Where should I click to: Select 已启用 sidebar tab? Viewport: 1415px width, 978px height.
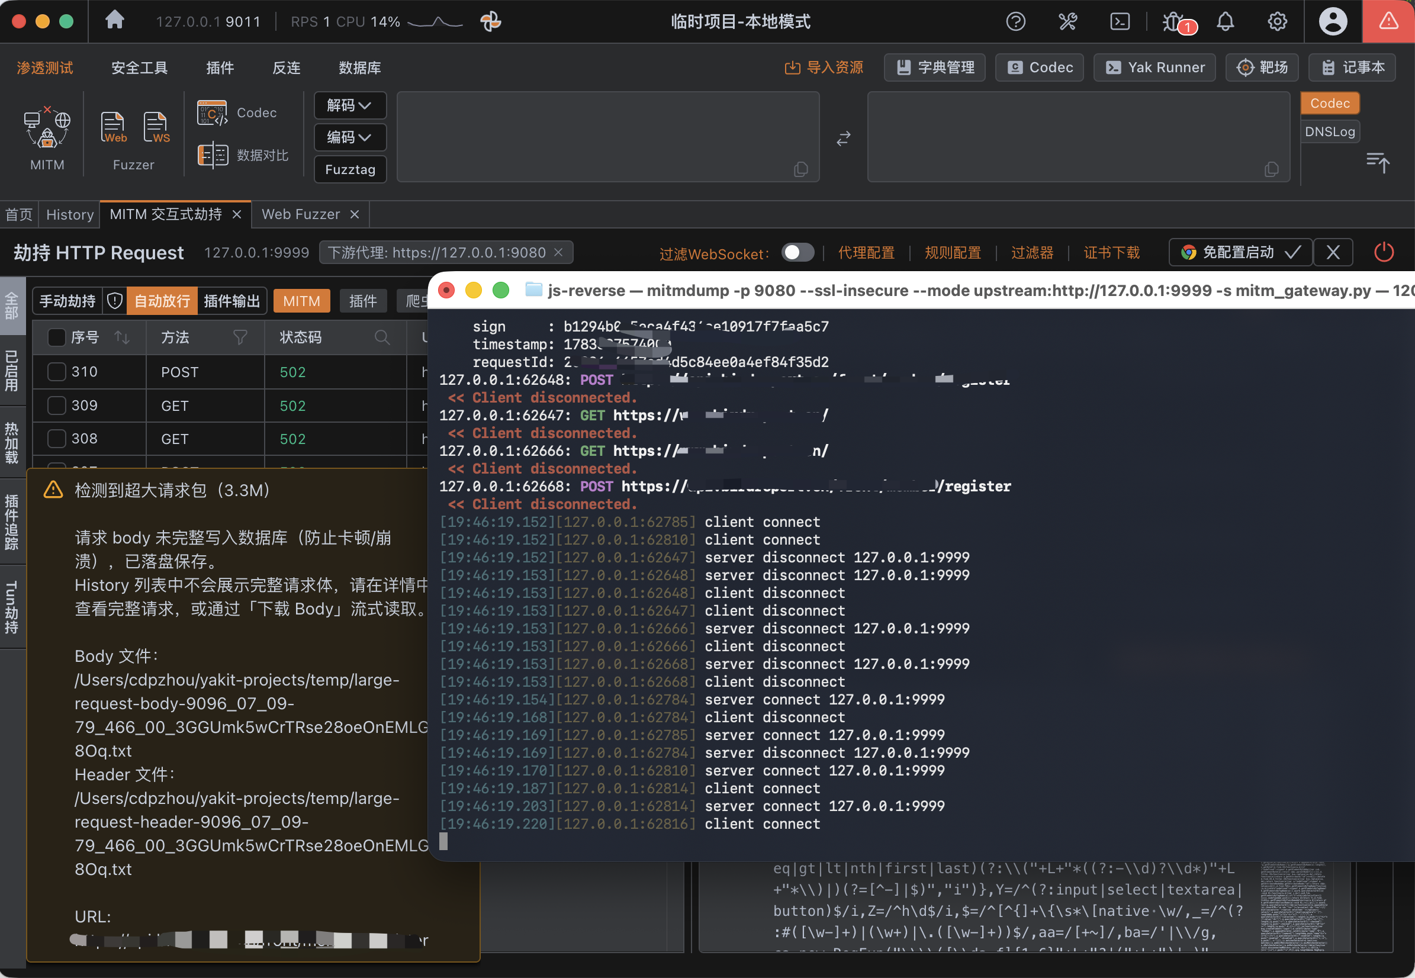point(12,371)
